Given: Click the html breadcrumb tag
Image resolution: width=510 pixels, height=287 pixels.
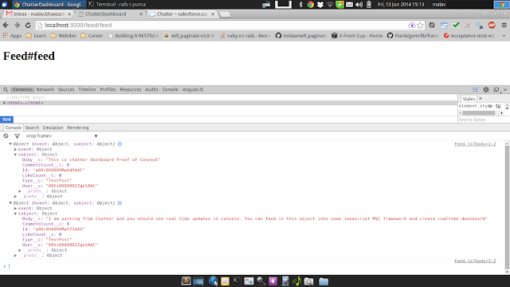Looking at the screenshot, I should pyautogui.click(x=6, y=119).
